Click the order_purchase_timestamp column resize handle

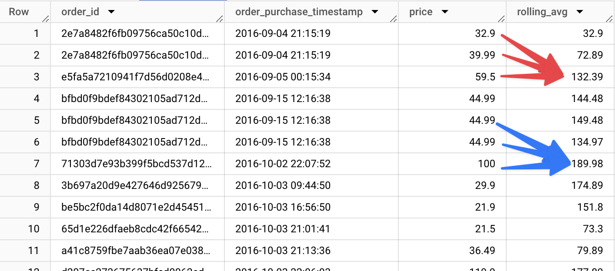[394, 19]
